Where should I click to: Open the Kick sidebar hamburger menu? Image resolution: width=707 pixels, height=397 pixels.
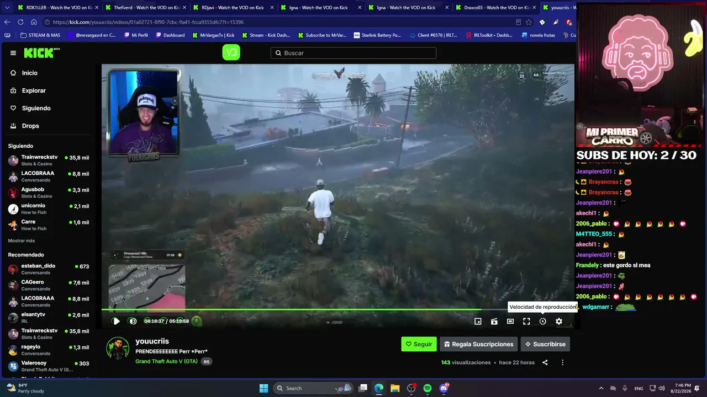click(13, 53)
